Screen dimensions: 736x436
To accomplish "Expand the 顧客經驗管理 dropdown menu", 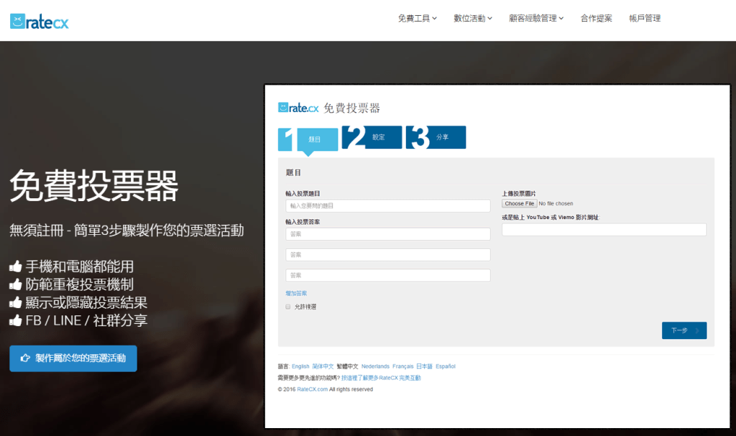I will click(x=535, y=19).
